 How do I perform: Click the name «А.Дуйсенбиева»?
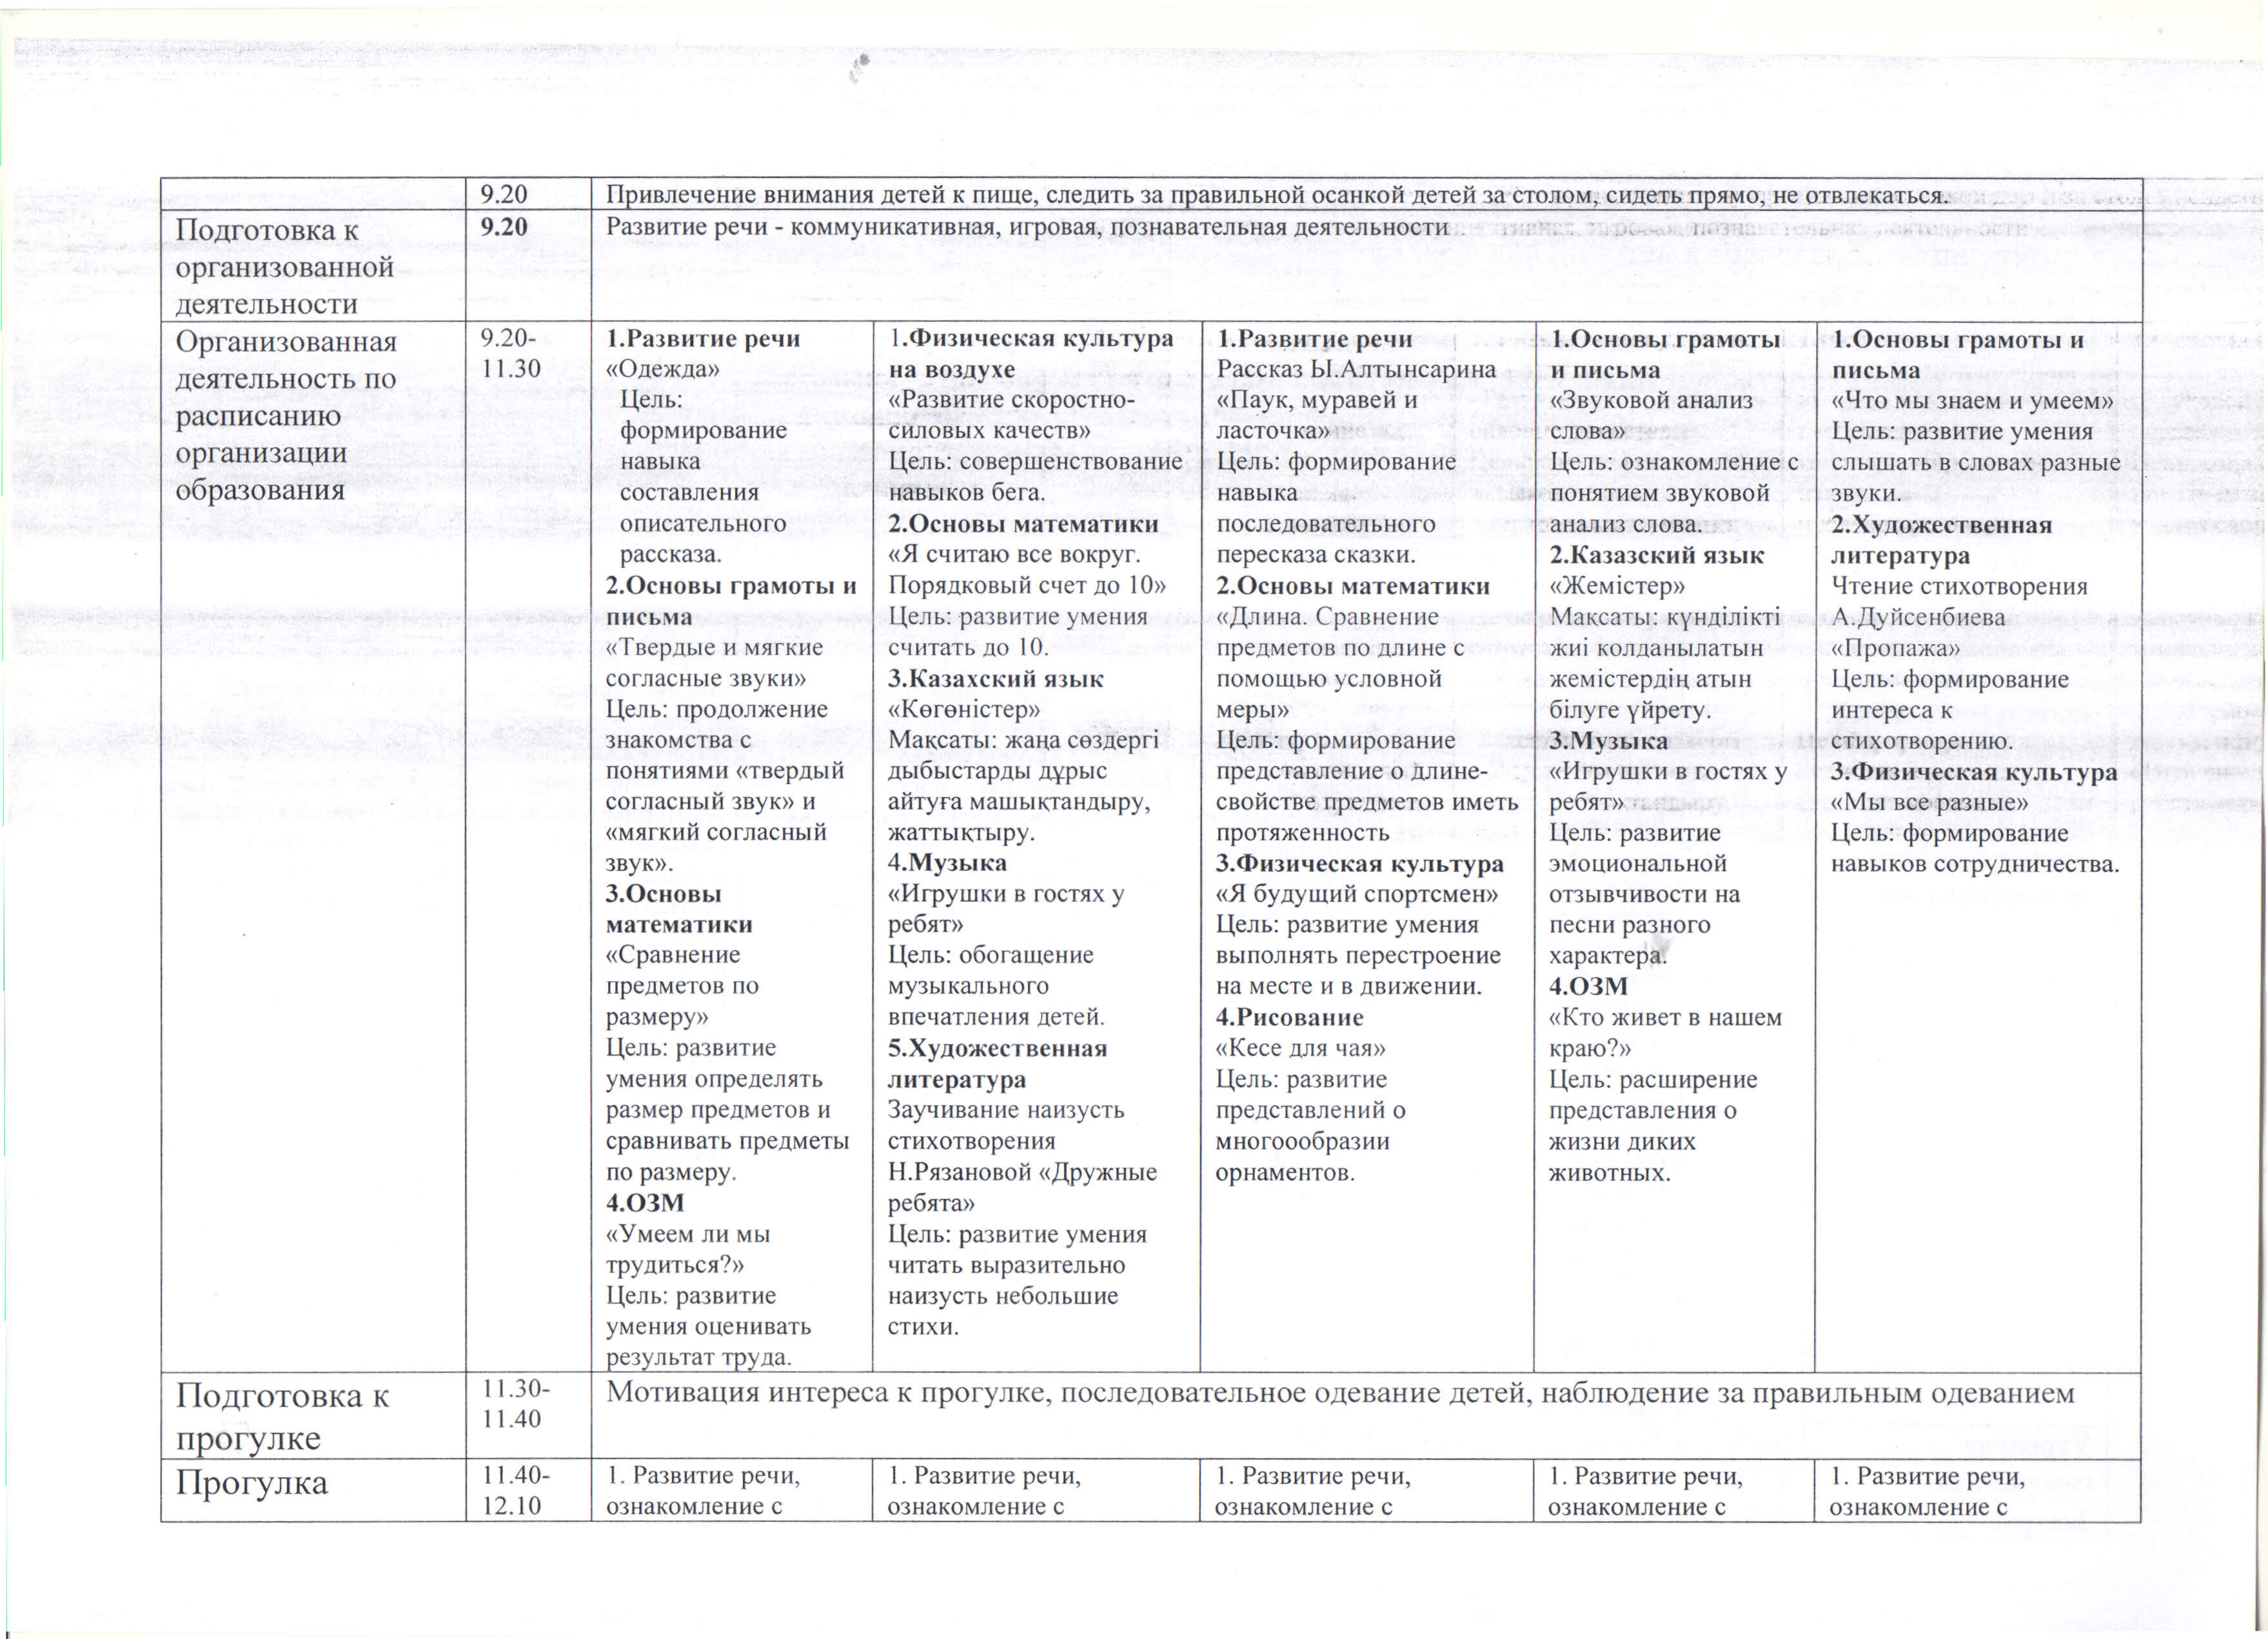[1918, 618]
